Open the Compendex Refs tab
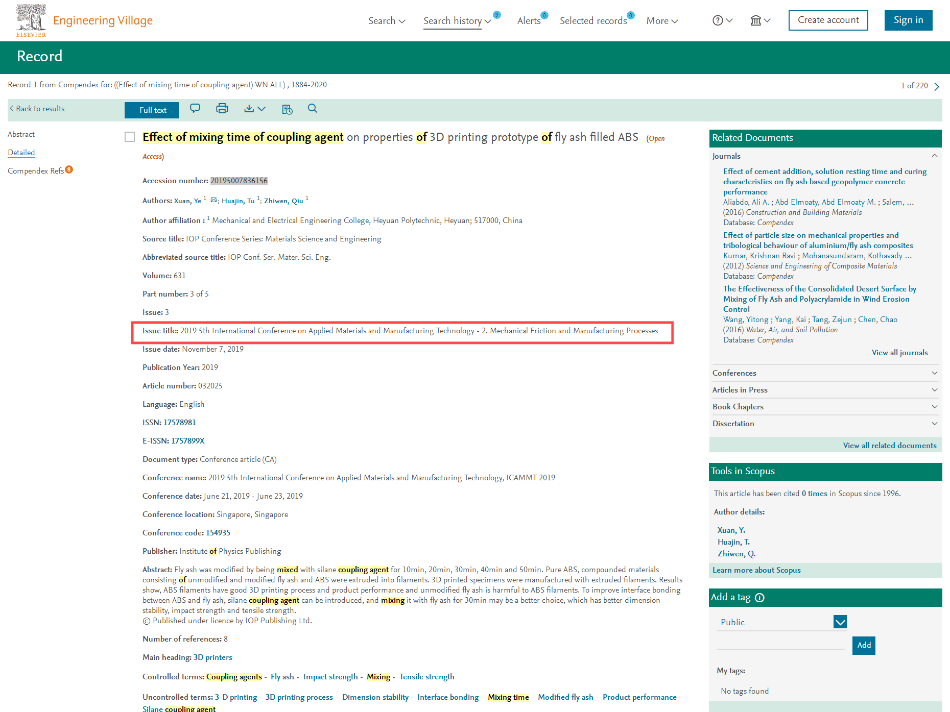 pos(36,171)
